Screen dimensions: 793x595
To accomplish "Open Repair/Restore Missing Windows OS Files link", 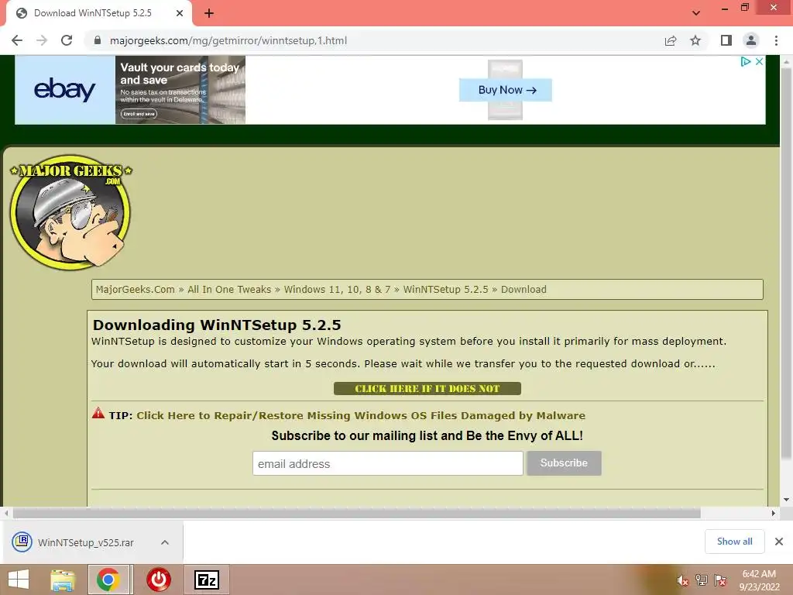I will tap(361, 415).
